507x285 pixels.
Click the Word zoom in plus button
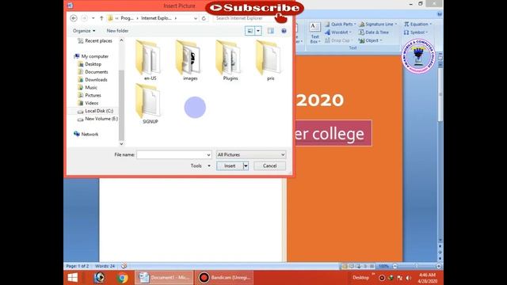click(439, 266)
